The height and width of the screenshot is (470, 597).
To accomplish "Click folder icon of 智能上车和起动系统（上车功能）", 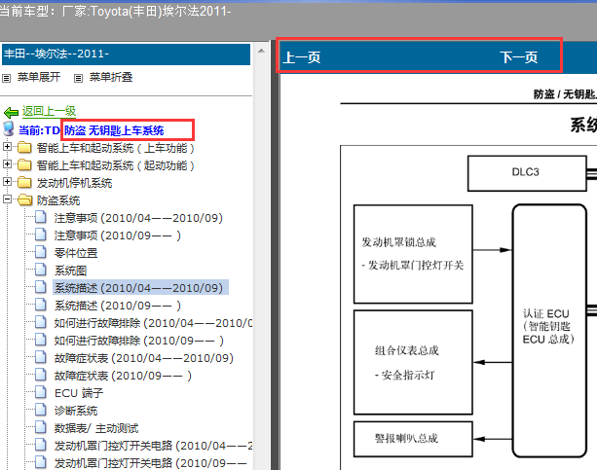I will [x=24, y=147].
